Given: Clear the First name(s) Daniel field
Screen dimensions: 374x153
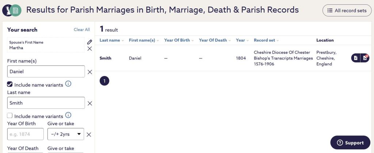Looking at the screenshot, I should pos(89,72).
